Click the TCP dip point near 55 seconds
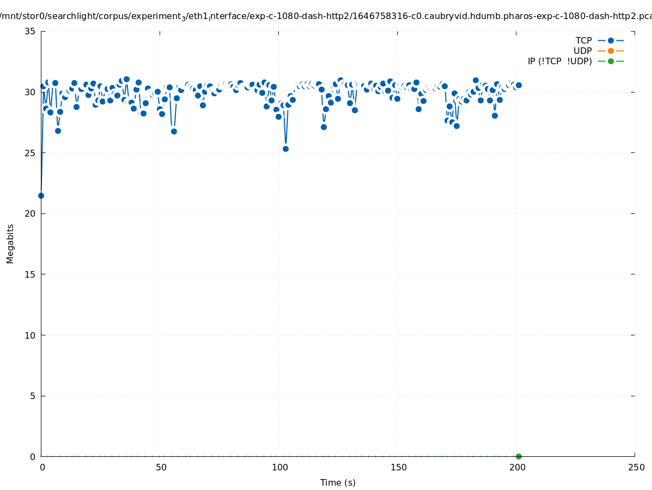 [x=174, y=131]
